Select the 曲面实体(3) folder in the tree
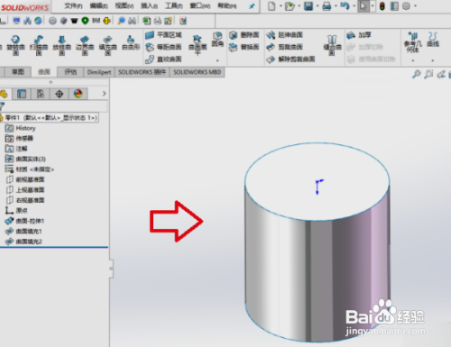 click(25, 159)
